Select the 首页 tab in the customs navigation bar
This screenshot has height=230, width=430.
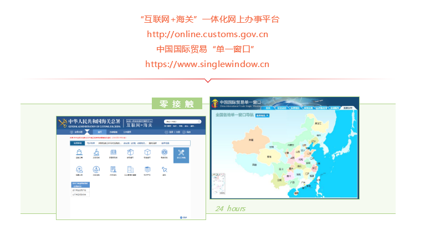pos(100,132)
